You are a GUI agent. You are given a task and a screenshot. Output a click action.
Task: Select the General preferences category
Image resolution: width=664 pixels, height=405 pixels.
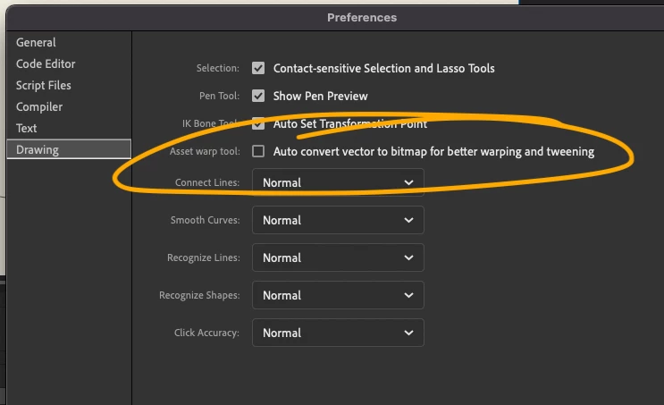36,42
